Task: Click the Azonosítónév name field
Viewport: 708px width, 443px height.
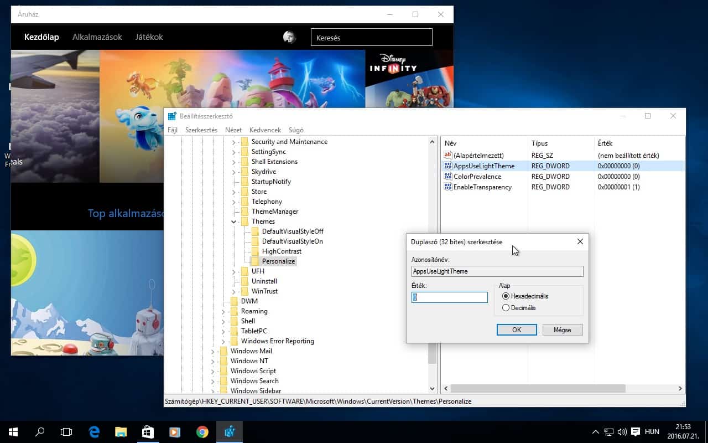Action: [x=497, y=271]
